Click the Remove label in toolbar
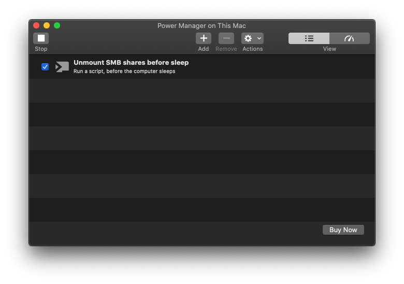The height and width of the screenshot is (284, 404). pyautogui.click(x=226, y=49)
